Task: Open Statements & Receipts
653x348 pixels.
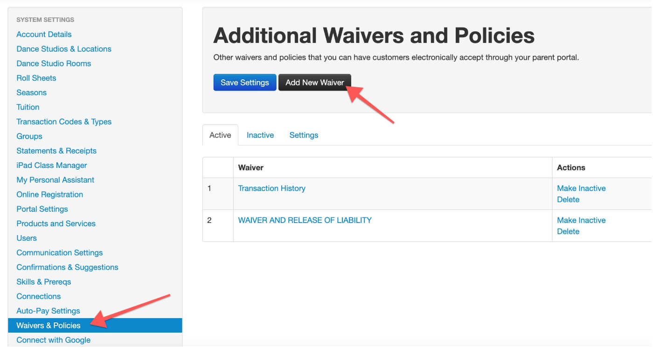Action: coord(56,151)
